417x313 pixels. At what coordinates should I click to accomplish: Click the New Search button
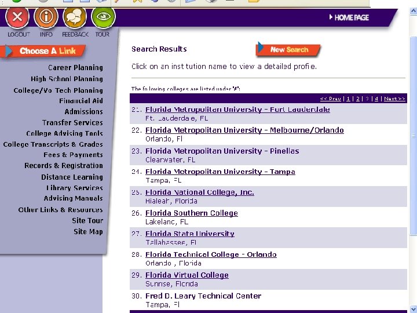(288, 49)
